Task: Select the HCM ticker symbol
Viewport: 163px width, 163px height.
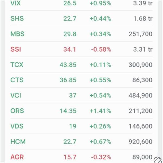Action: tap(18, 142)
